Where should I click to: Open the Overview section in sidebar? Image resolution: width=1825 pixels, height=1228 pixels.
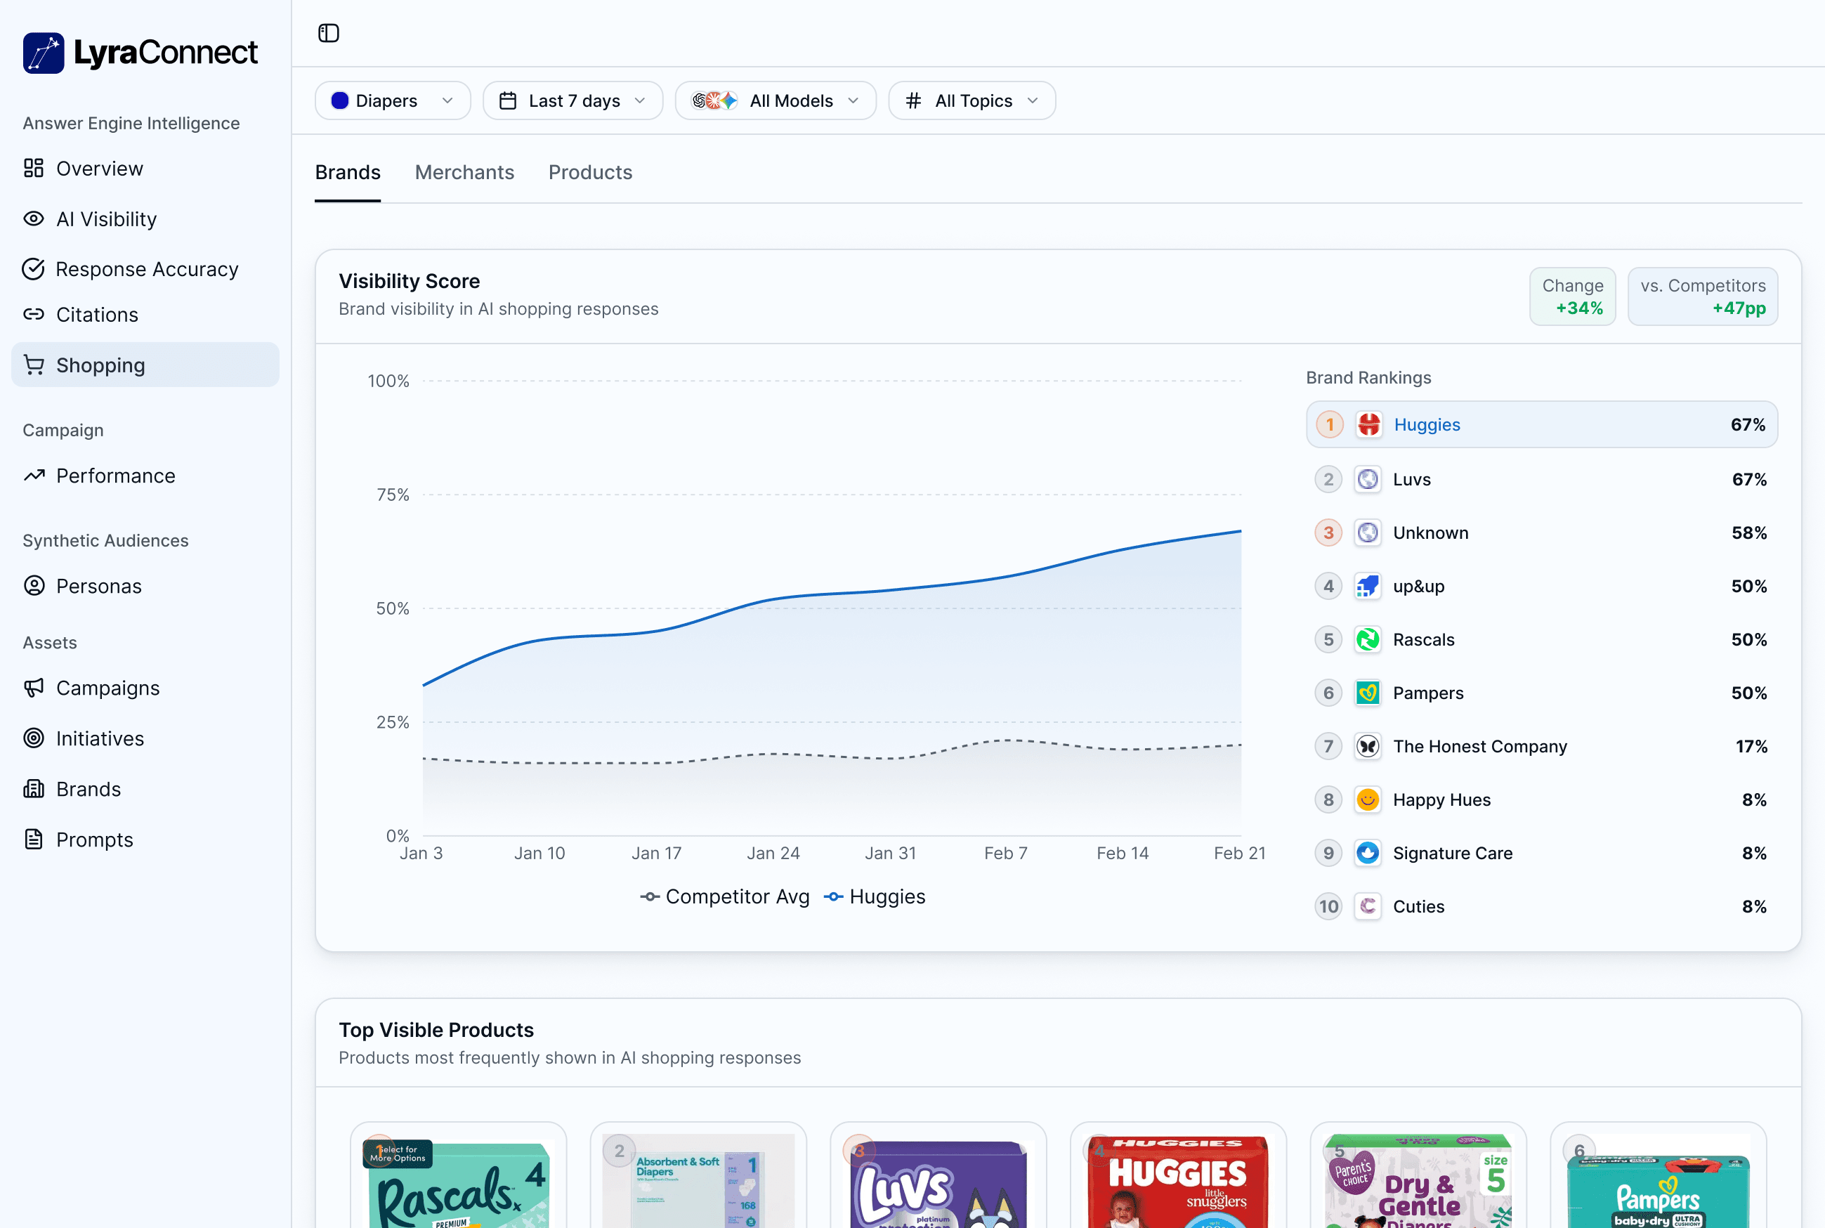point(100,169)
